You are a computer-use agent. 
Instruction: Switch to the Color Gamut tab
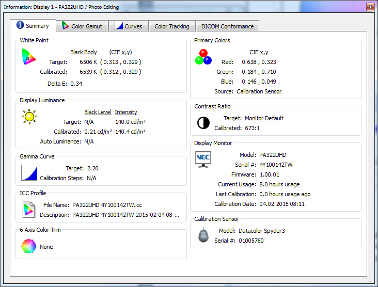pyautogui.click(x=82, y=26)
